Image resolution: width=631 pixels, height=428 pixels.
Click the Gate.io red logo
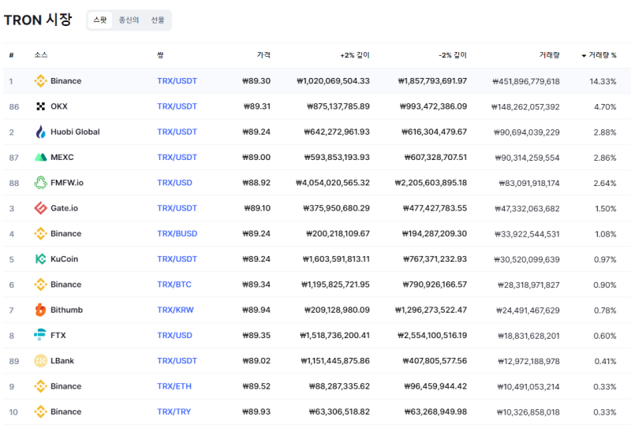[41, 208]
